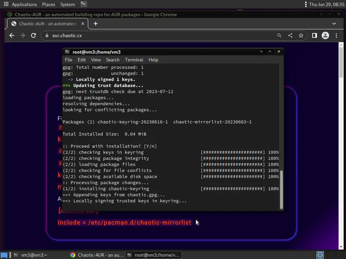
Task: Open the Places menu in top panel
Action: pyautogui.click(x=49, y=4)
